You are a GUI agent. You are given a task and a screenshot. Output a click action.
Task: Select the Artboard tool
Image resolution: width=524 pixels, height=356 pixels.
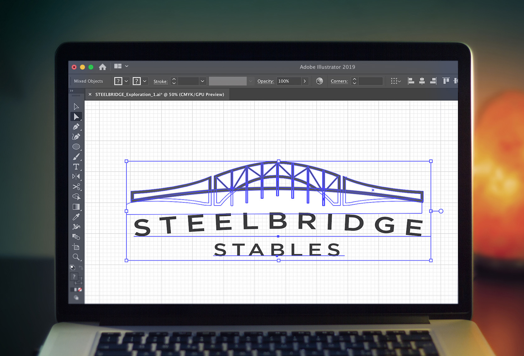click(x=76, y=247)
